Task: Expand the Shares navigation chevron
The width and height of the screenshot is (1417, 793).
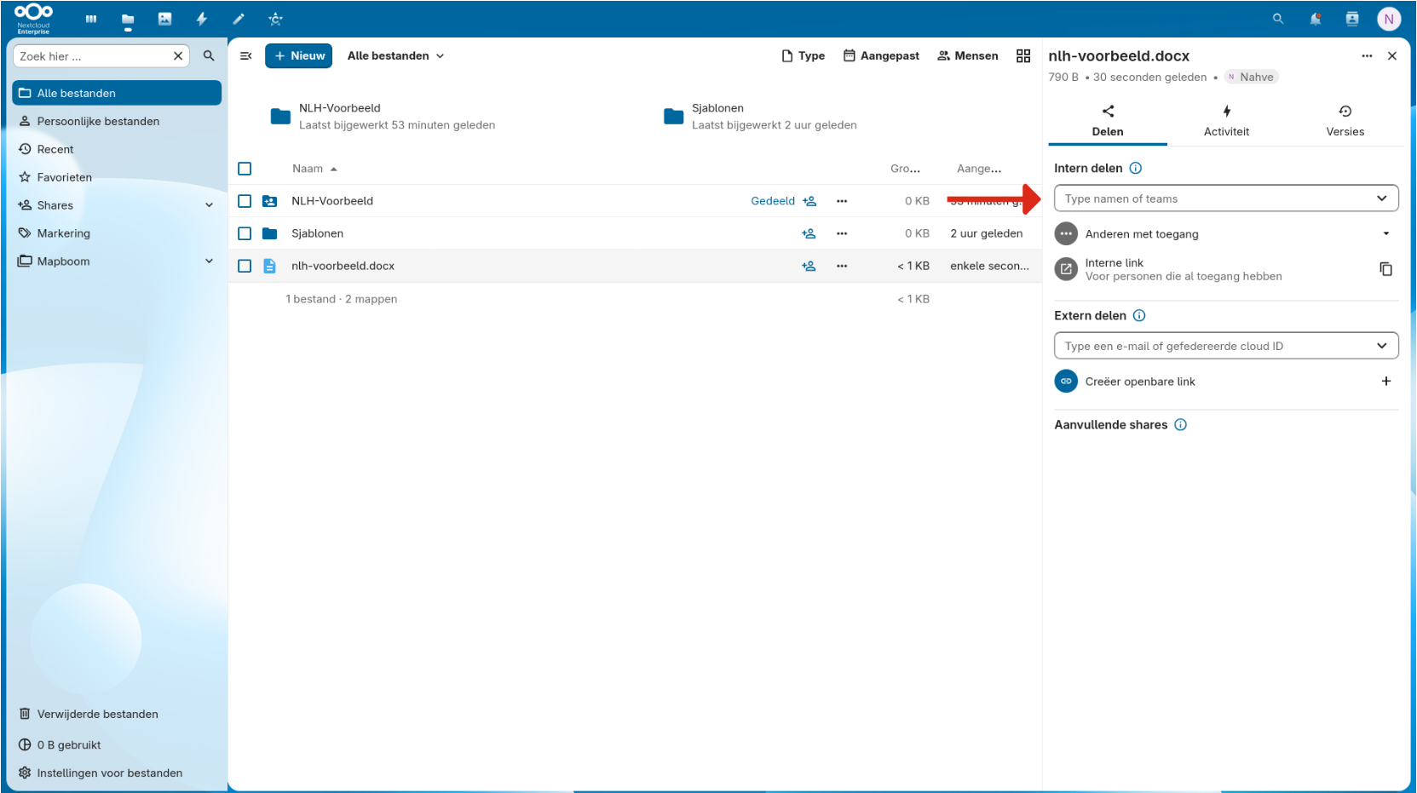Action: tap(209, 205)
